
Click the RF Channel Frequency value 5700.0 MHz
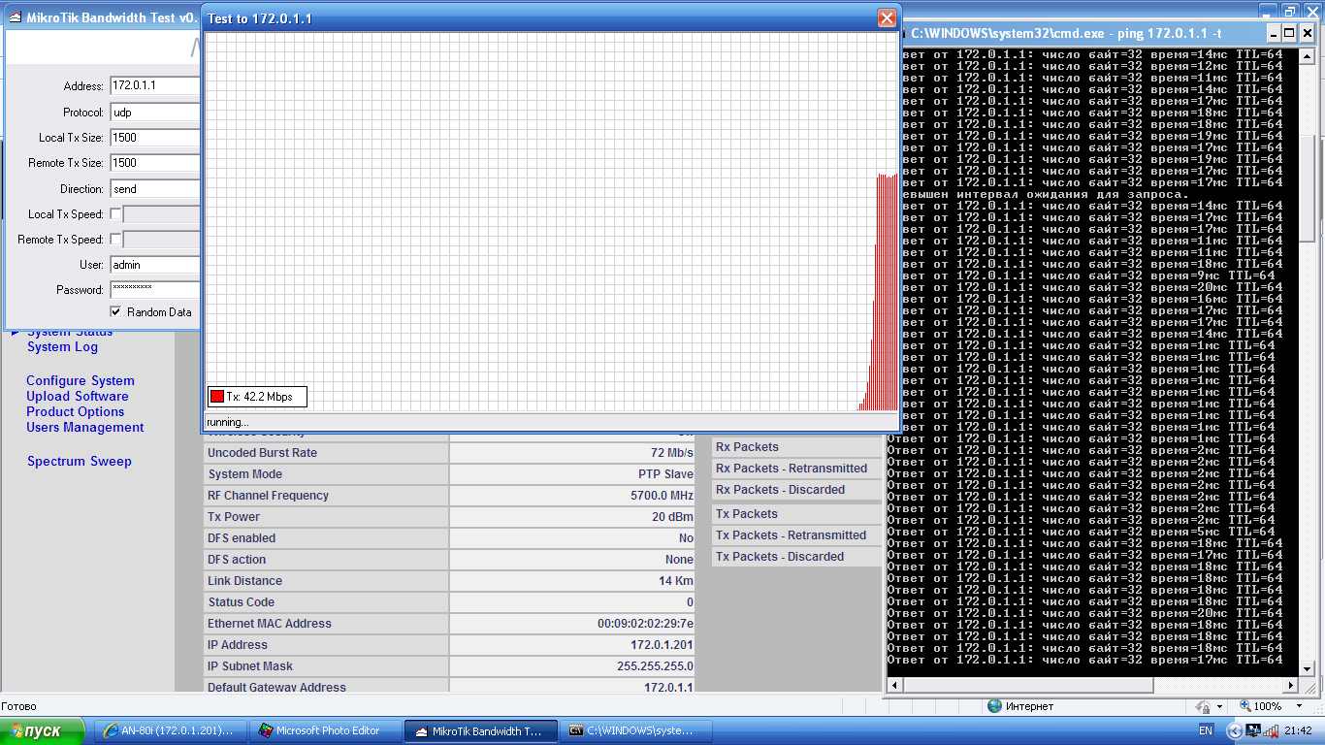click(x=662, y=496)
